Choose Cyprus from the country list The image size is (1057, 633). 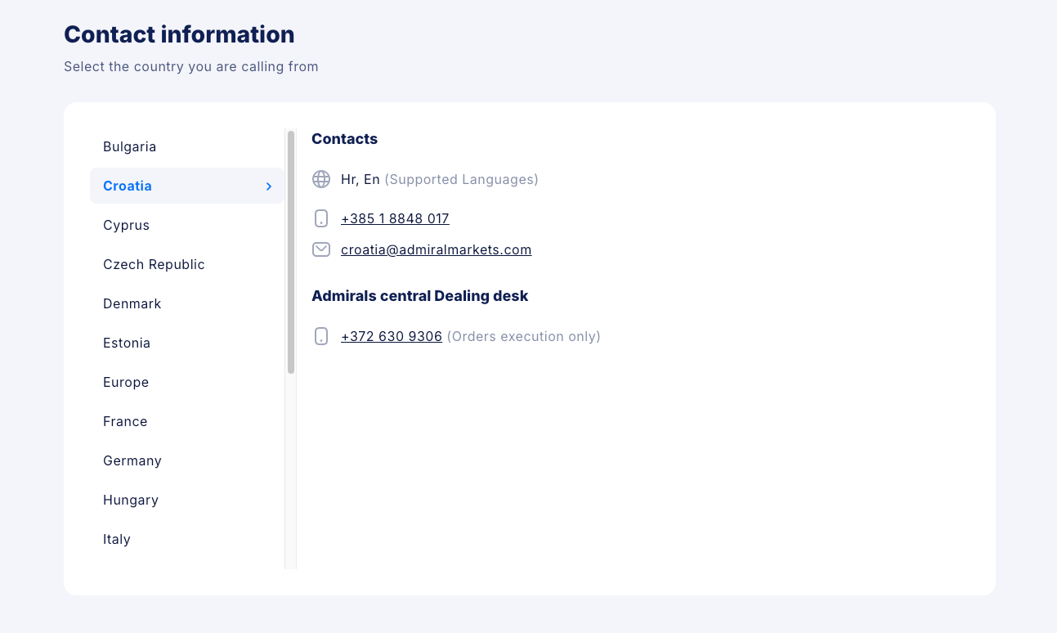(126, 225)
